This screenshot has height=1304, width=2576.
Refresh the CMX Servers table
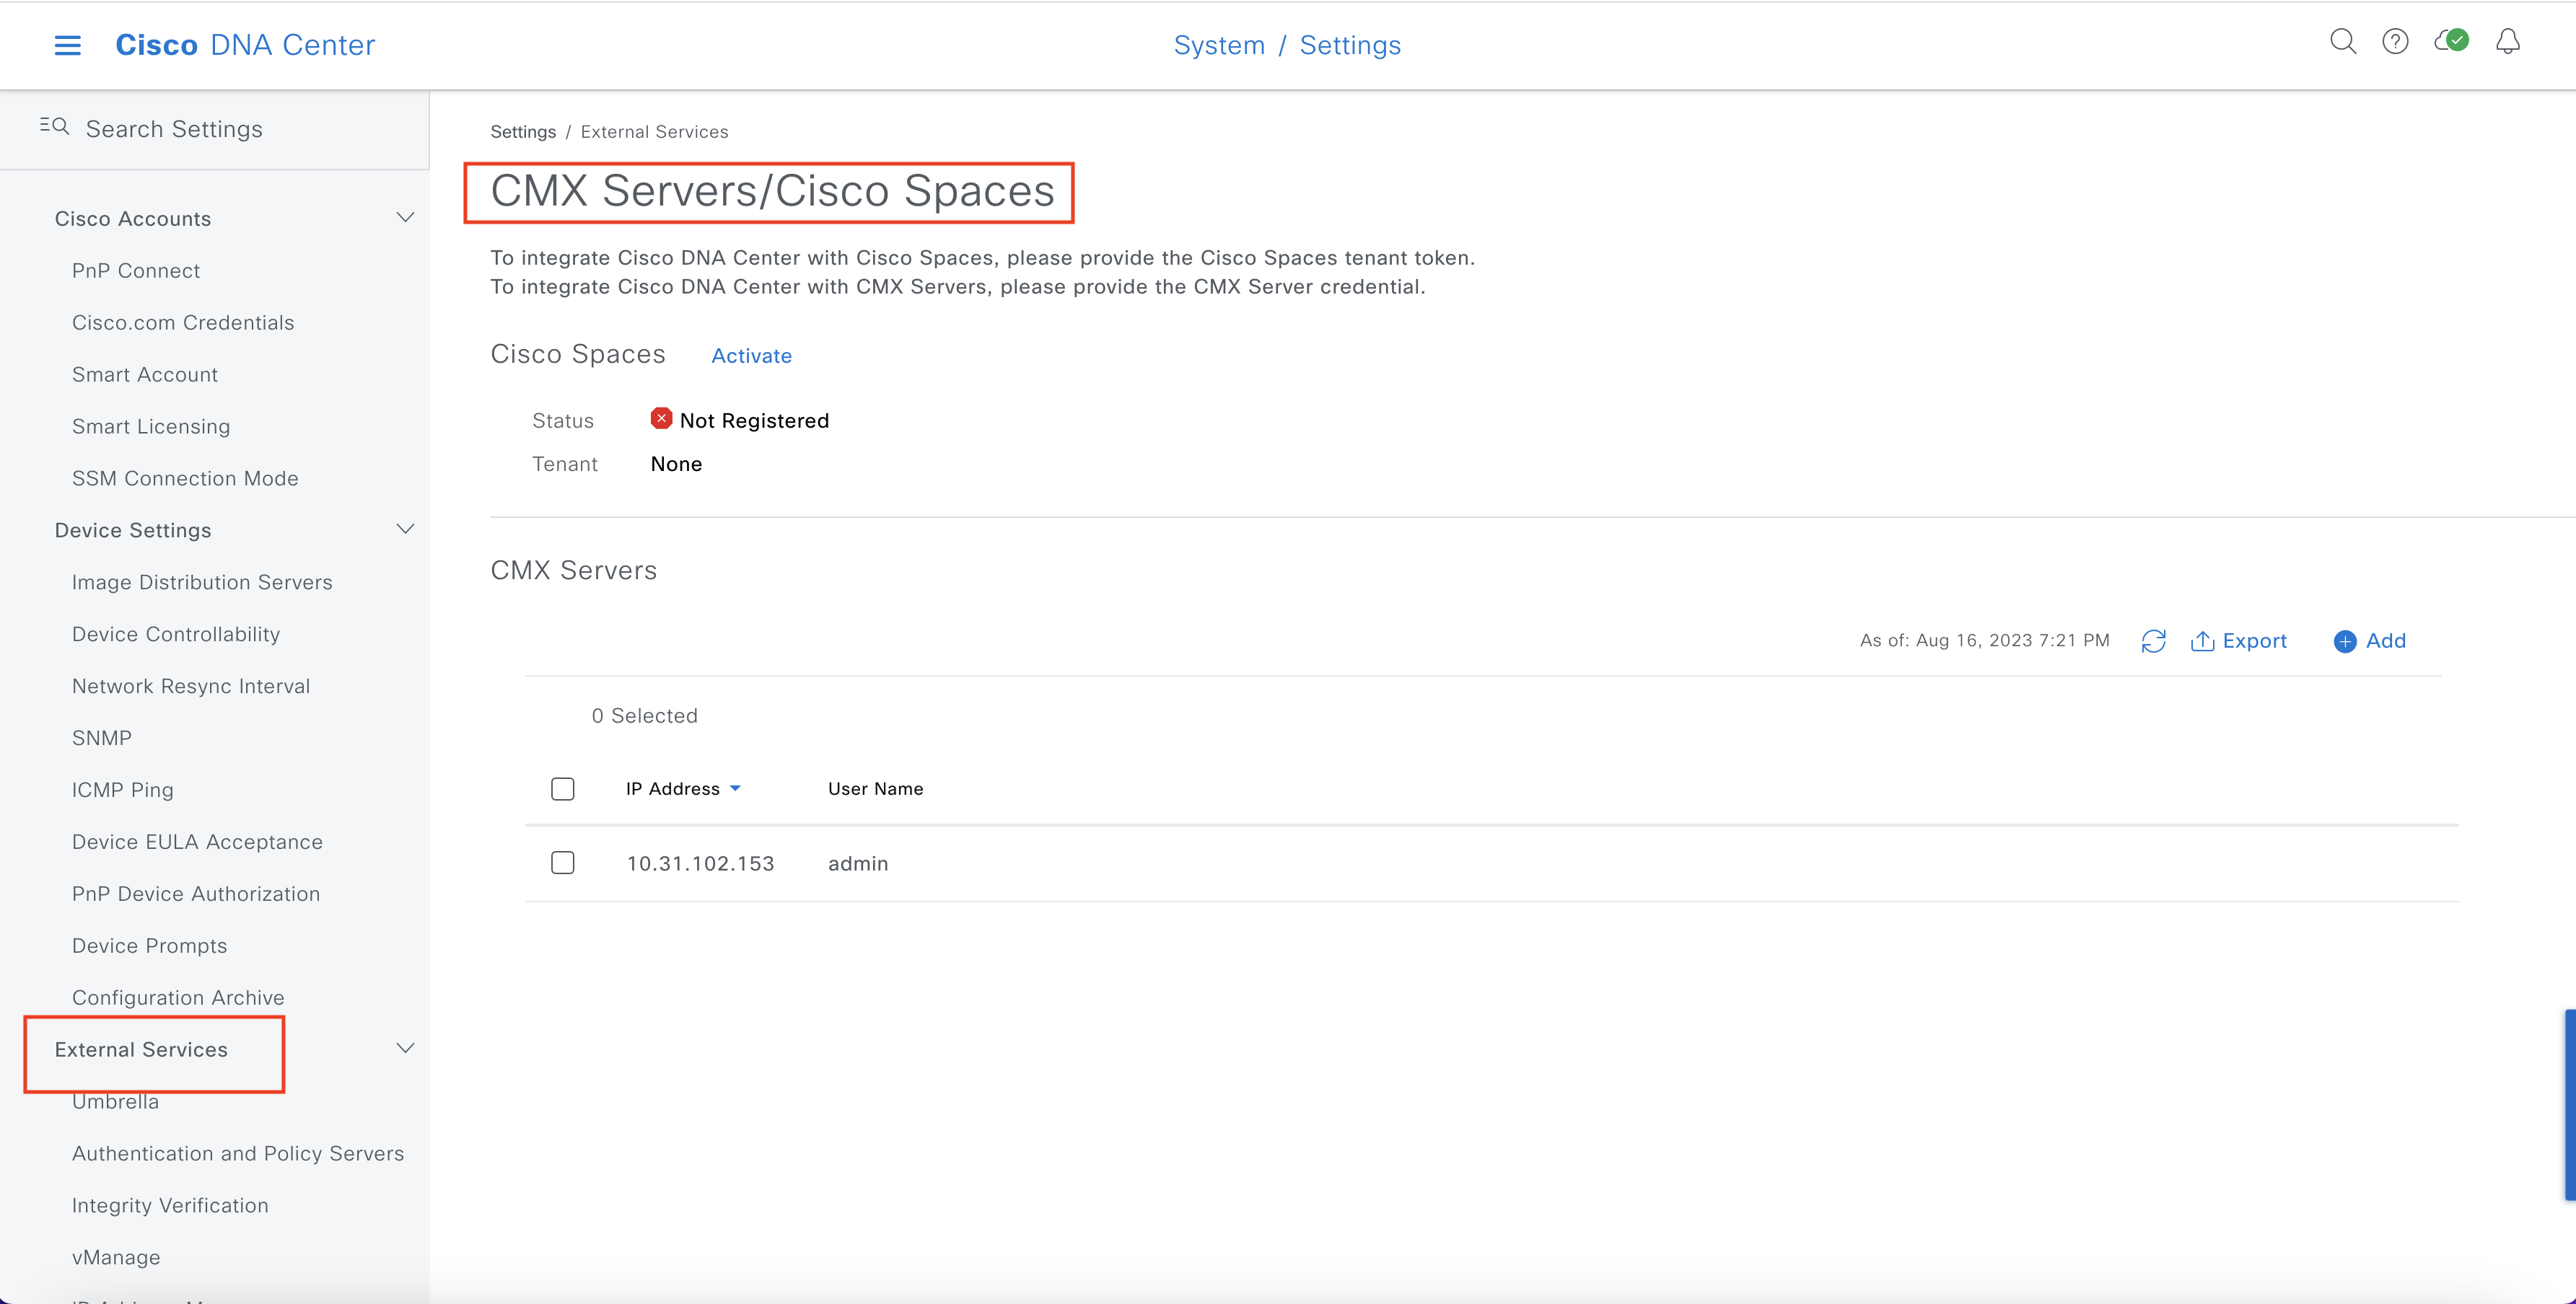tap(2153, 641)
